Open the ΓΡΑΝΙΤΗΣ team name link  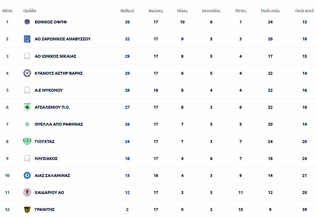[x=45, y=210]
